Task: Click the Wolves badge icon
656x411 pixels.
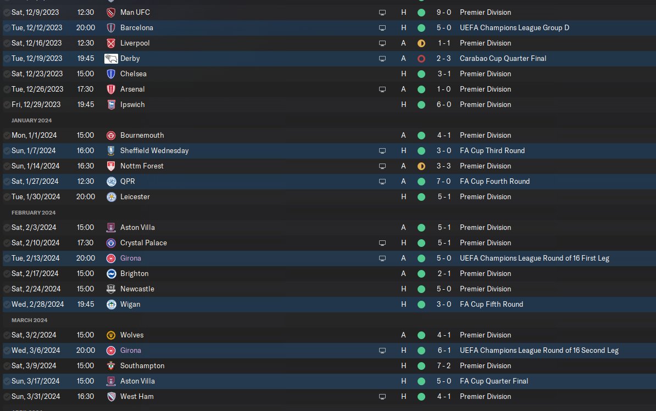Action: pyautogui.click(x=111, y=335)
